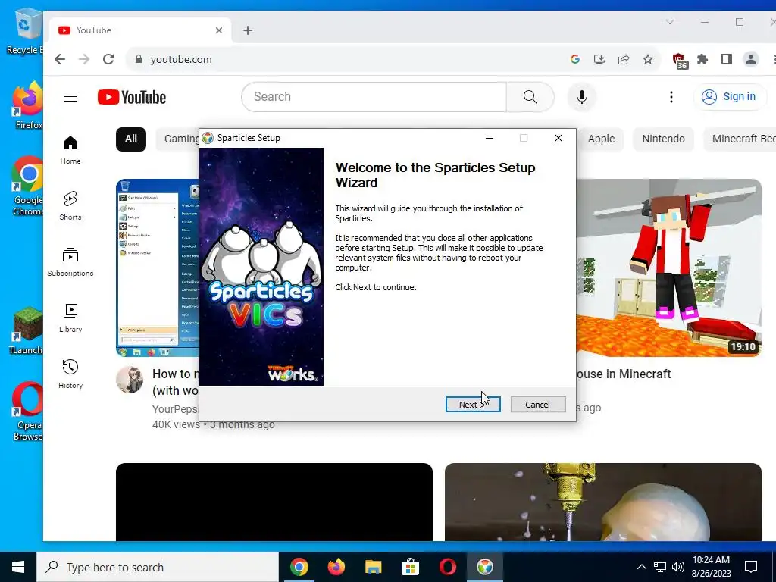The height and width of the screenshot is (582, 776).
Task: Share this page icon in Chrome
Action: click(624, 59)
